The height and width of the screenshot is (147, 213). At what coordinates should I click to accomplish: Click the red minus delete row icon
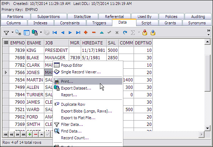pos(94,32)
